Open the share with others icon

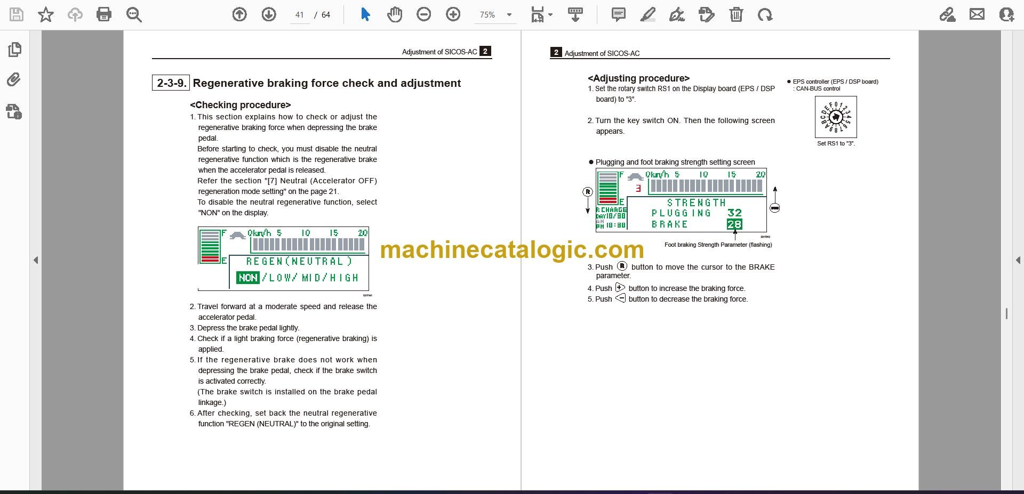1006,14
